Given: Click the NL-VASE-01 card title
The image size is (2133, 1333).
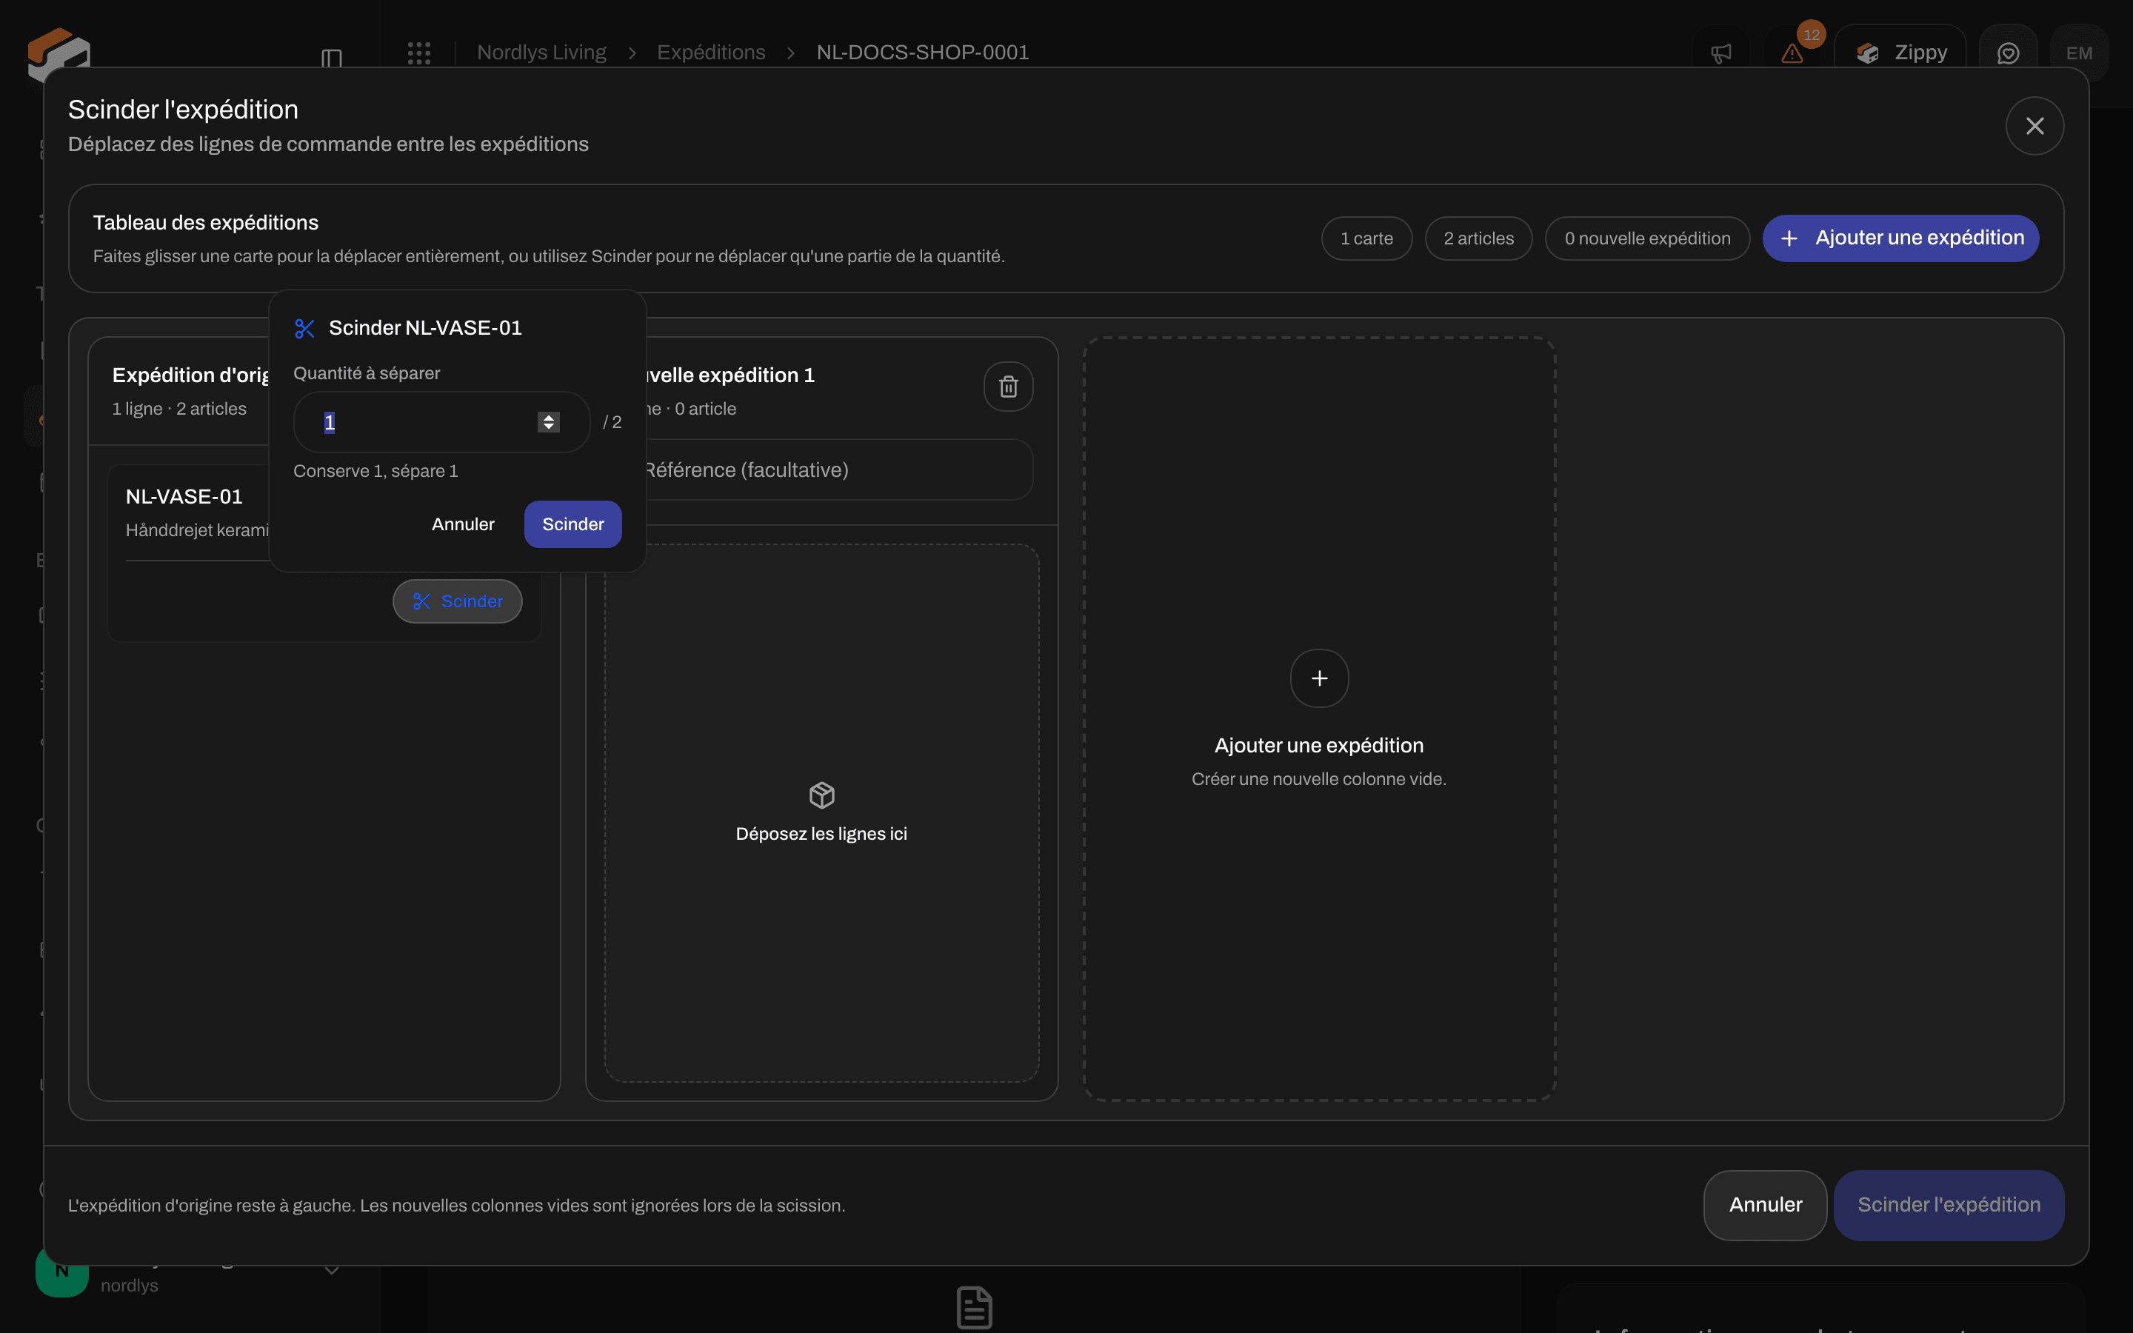Looking at the screenshot, I should tap(184, 496).
